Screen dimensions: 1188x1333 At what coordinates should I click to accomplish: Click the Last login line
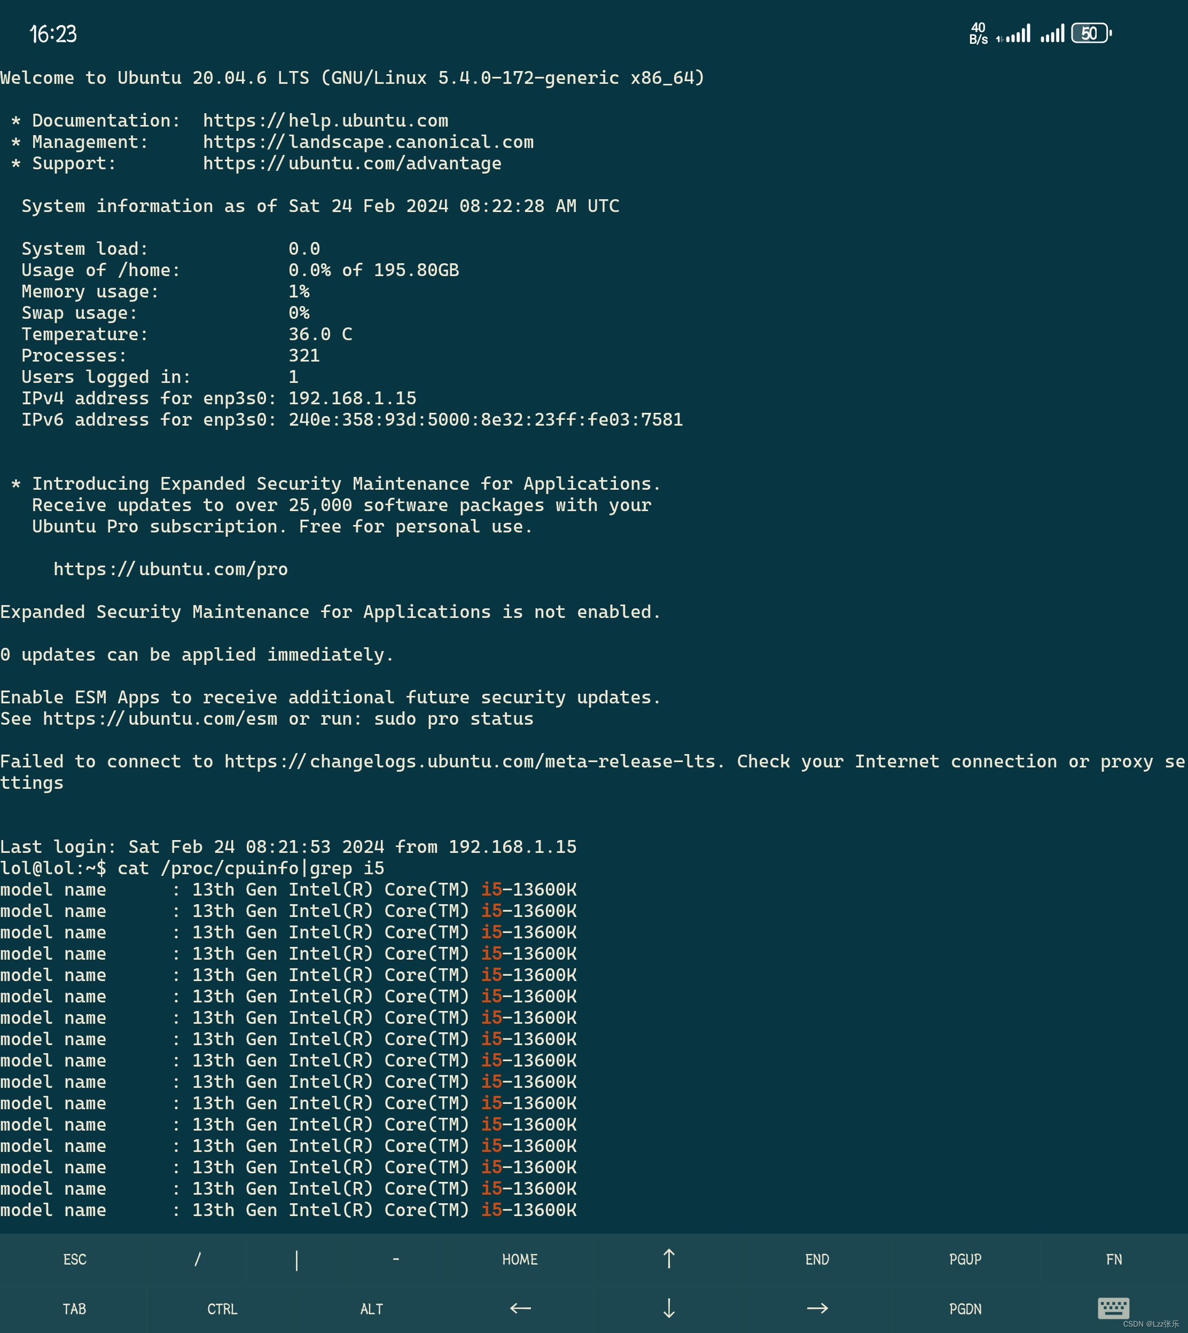pyautogui.click(x=288, y=847)
